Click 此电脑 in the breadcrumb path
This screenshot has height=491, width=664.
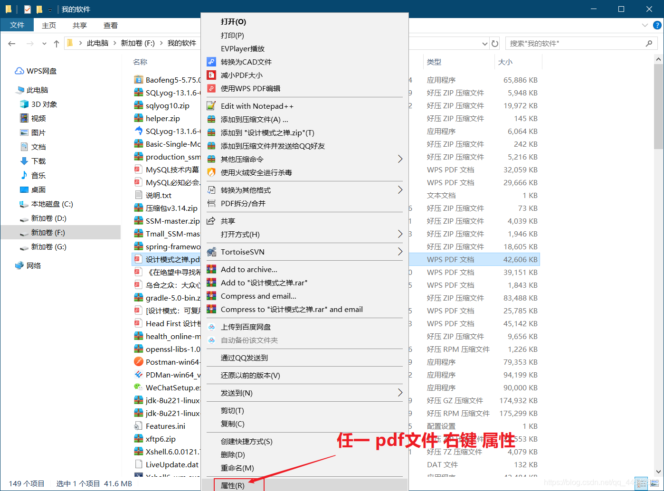[x=98, y=43]
